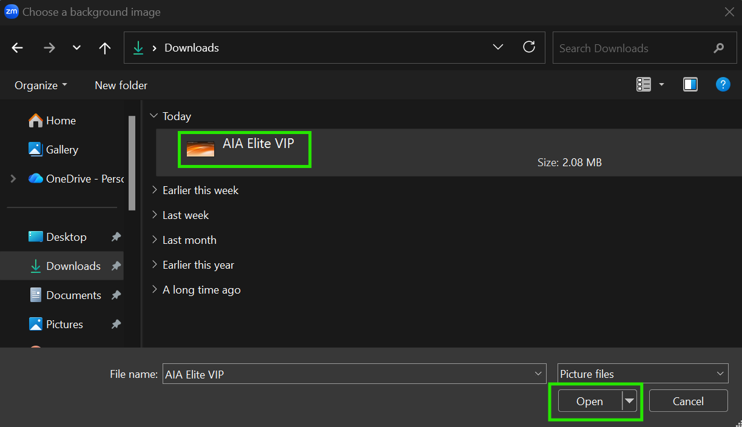Click the Size: 2.08 MB text

click(x=570, y=163)
